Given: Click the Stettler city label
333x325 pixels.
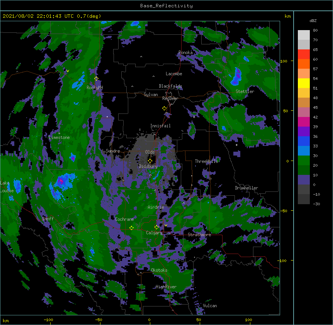Looking at the screenshot, I should [x=245, y=91].
